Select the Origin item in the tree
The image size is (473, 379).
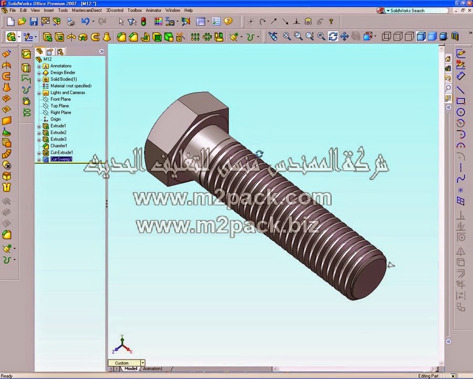(x=56, y=119)
